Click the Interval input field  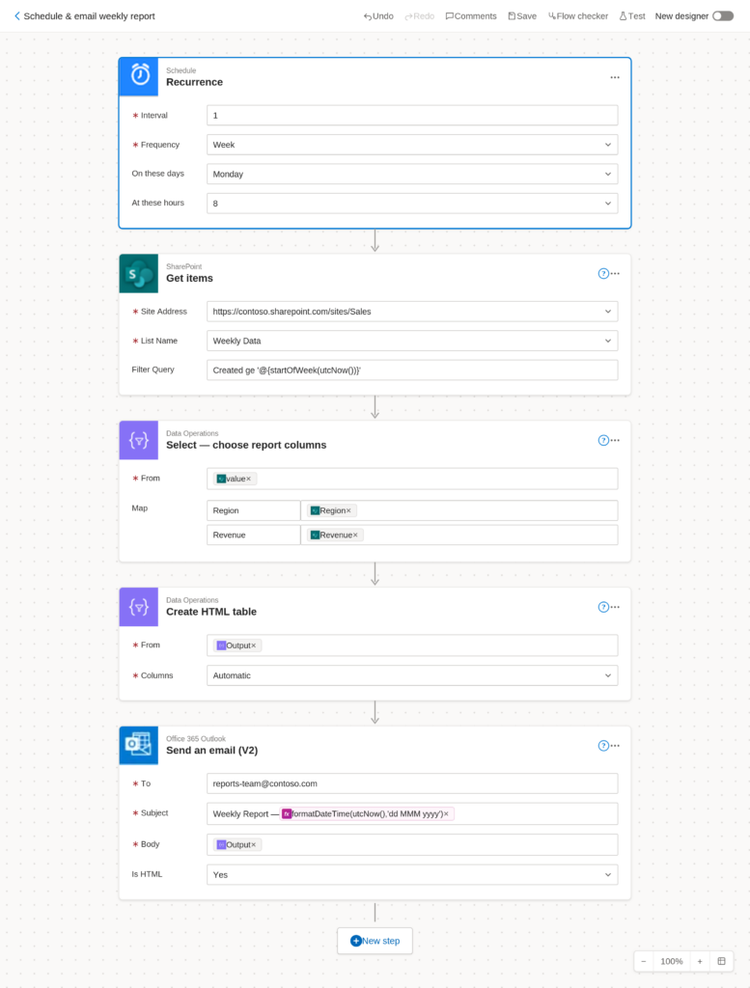point(412,116)
